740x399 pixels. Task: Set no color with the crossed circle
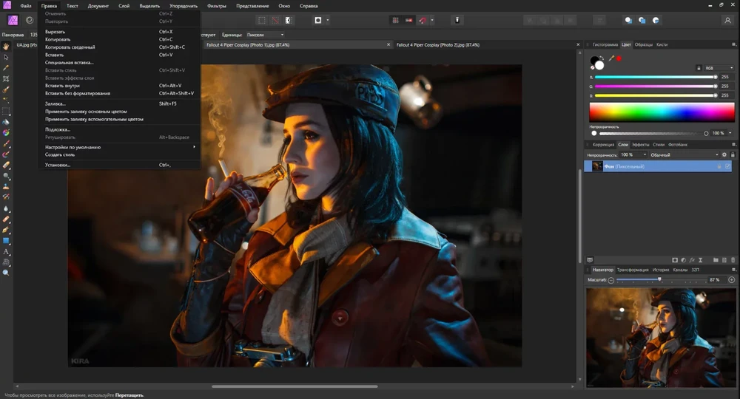point(592,68)
